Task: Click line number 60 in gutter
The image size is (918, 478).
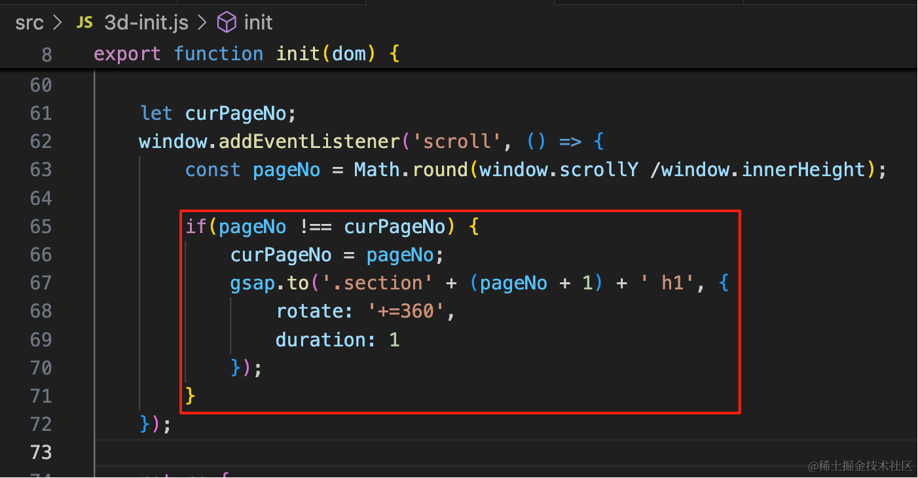Action: [41, 85]
